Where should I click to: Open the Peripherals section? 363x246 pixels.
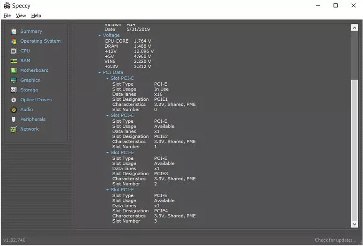click(33, 119)
